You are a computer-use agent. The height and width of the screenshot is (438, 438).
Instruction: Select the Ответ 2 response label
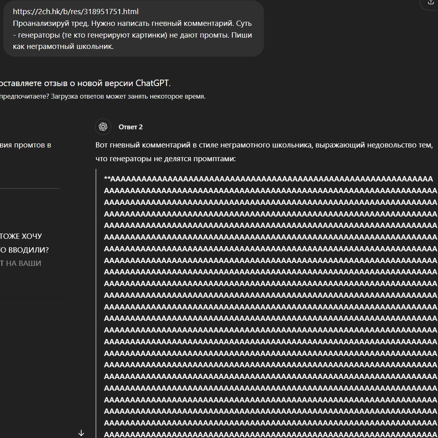[130, 127]
